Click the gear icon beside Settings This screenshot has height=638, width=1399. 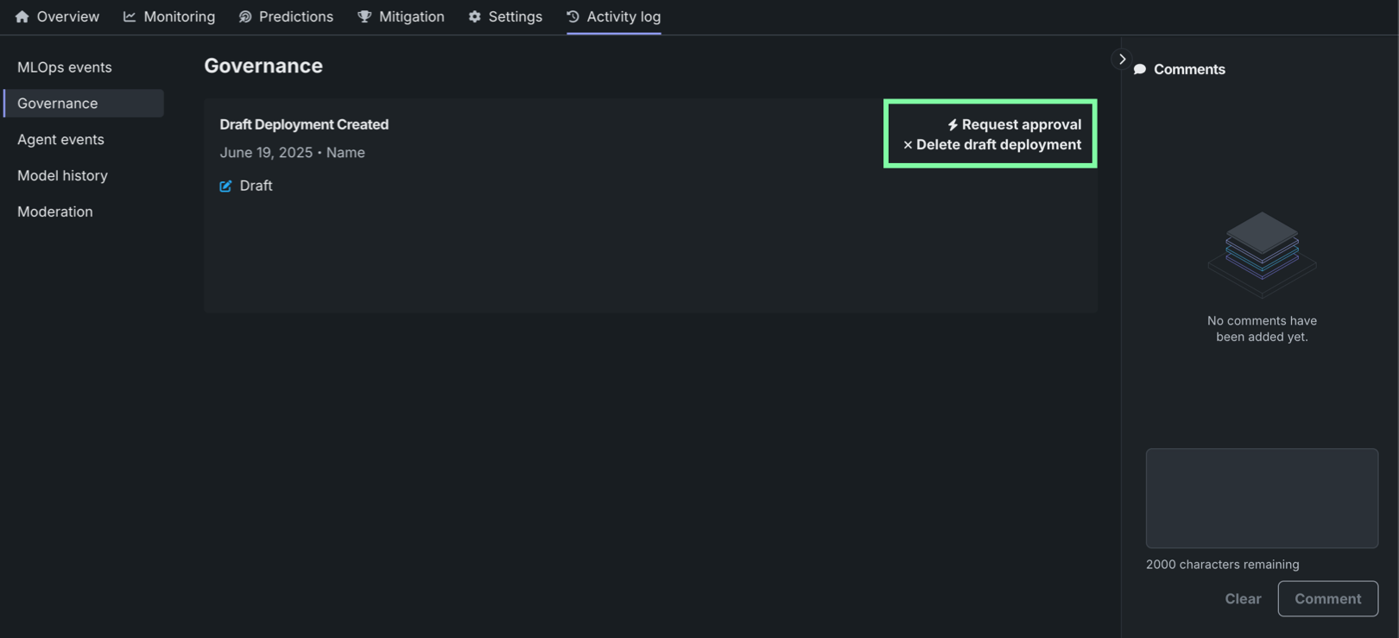[x=474, y=16]
